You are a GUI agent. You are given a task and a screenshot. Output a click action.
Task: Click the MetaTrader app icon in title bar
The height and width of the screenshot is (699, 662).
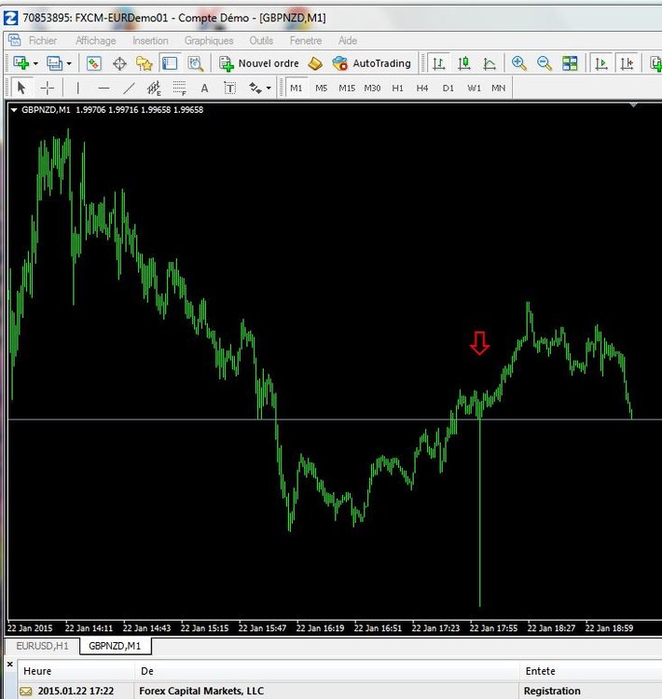[10, 19]
